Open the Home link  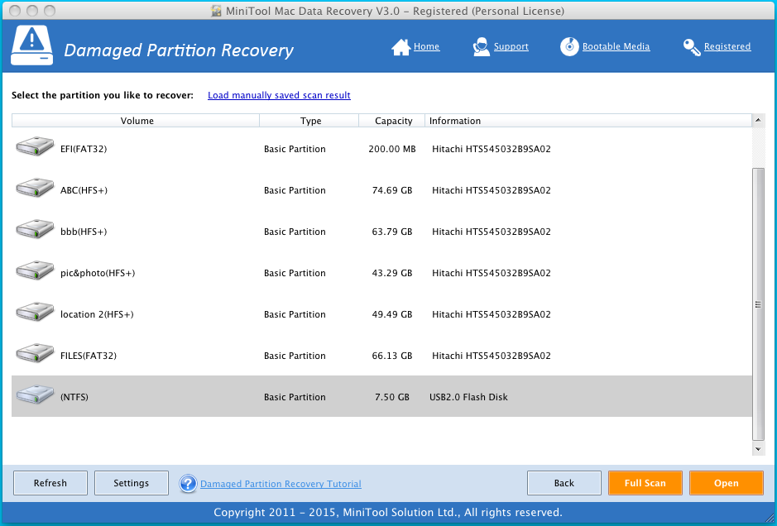pyautogui.click(x=427, y=46)
